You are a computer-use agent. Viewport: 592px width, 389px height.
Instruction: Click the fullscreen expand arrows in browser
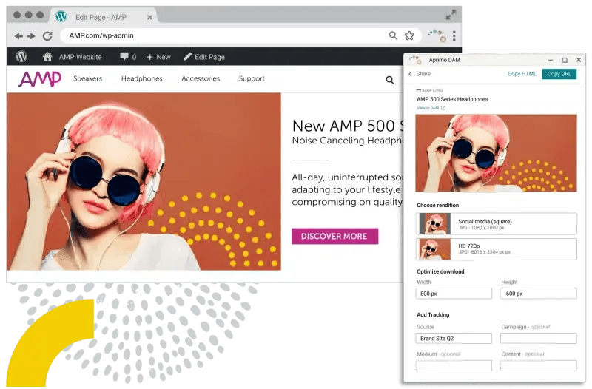click(x=451, y=15)
